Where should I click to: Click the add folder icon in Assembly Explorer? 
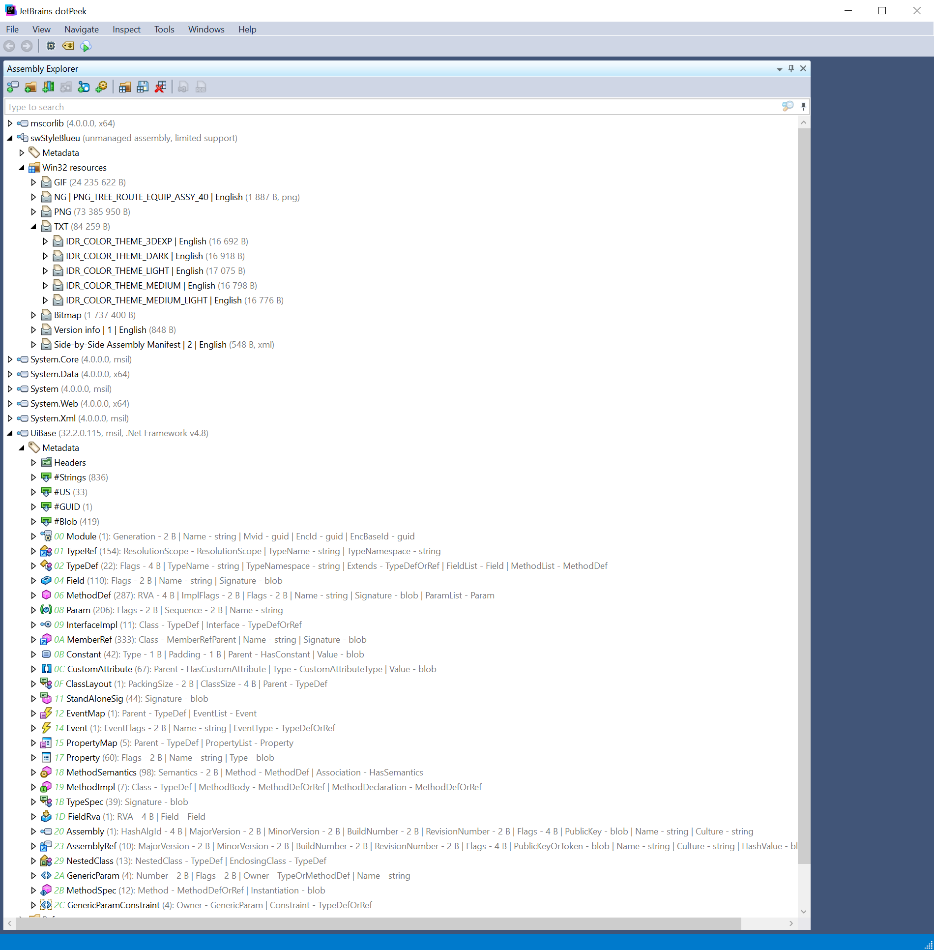click(x=30, y=88)
